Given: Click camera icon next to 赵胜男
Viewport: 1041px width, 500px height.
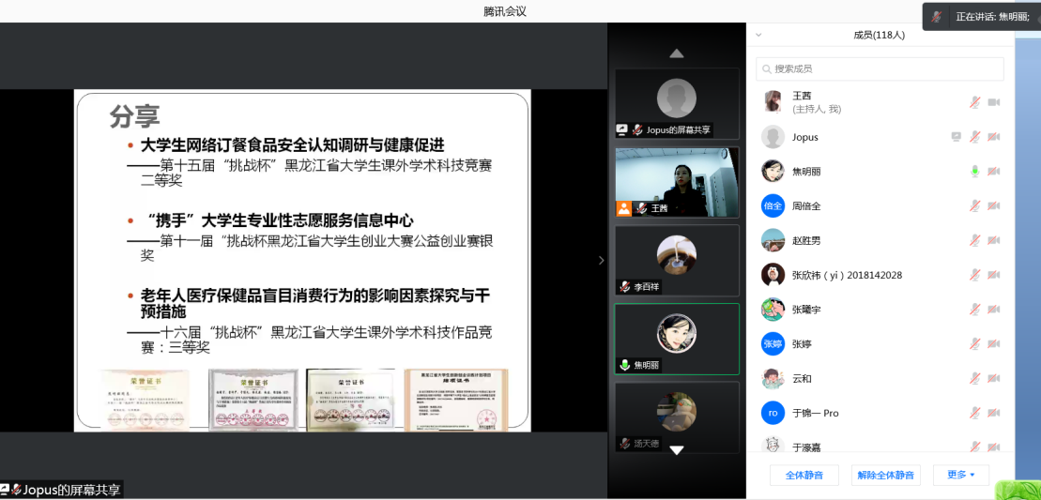Looking at the screenshot, I should coord(993,240).
